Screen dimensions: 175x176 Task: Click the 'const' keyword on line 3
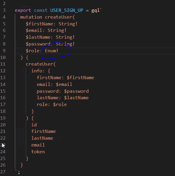[41, 10]
